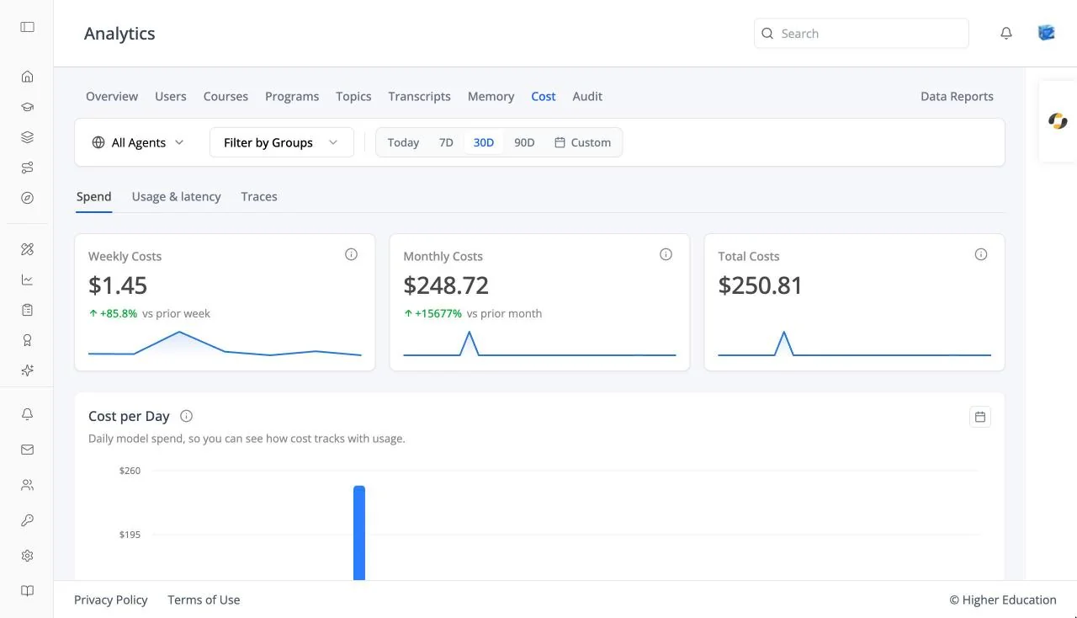Go to the Programs tab

tap(292, 96)
